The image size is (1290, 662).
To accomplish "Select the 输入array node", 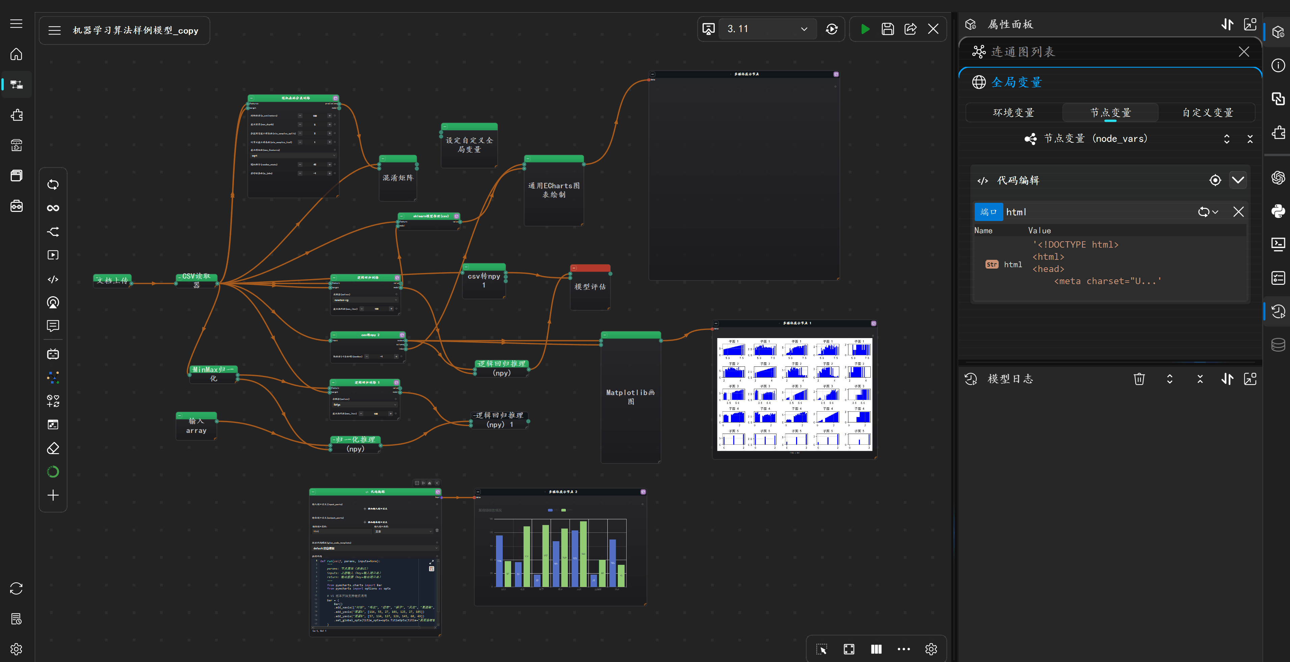I will [196, 426].
